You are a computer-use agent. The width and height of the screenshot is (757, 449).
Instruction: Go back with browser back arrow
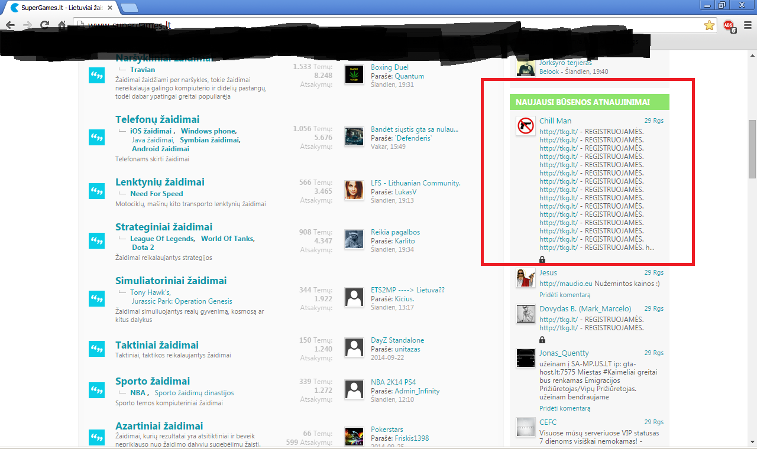(10, 25)
